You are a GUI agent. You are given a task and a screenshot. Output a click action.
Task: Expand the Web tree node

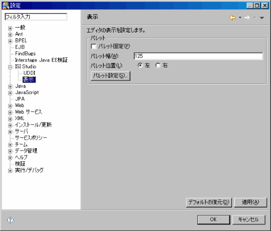coord(10,106)
